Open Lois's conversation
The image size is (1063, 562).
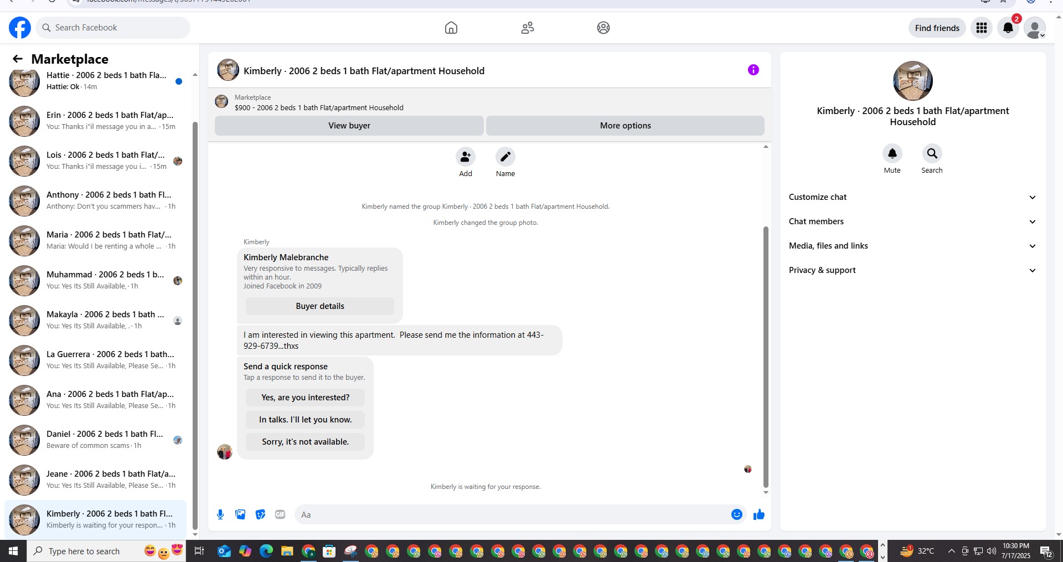[x=96, y=161]
